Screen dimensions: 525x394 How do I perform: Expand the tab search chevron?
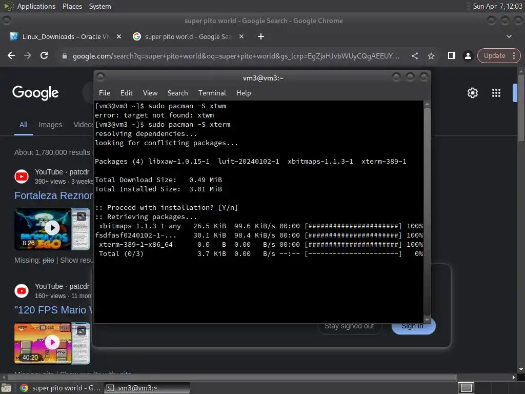pos(509,36)
